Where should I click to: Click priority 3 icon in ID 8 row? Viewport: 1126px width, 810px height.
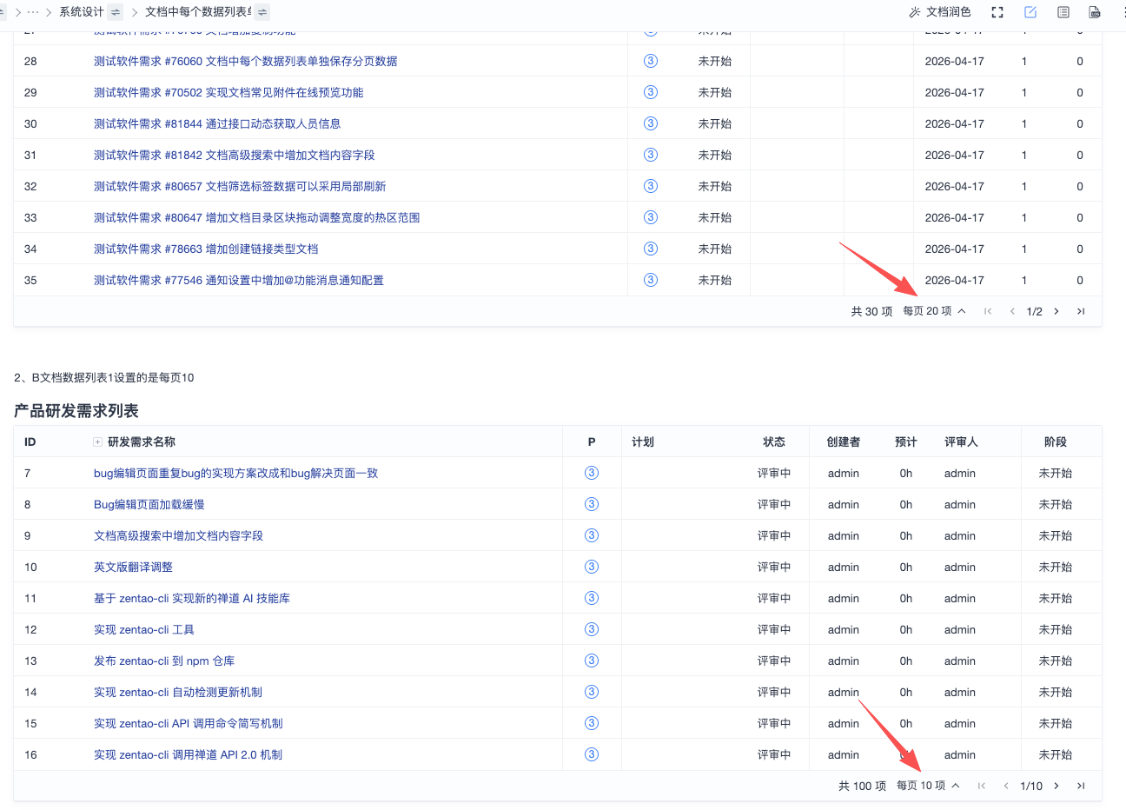(x=592, y=504)
